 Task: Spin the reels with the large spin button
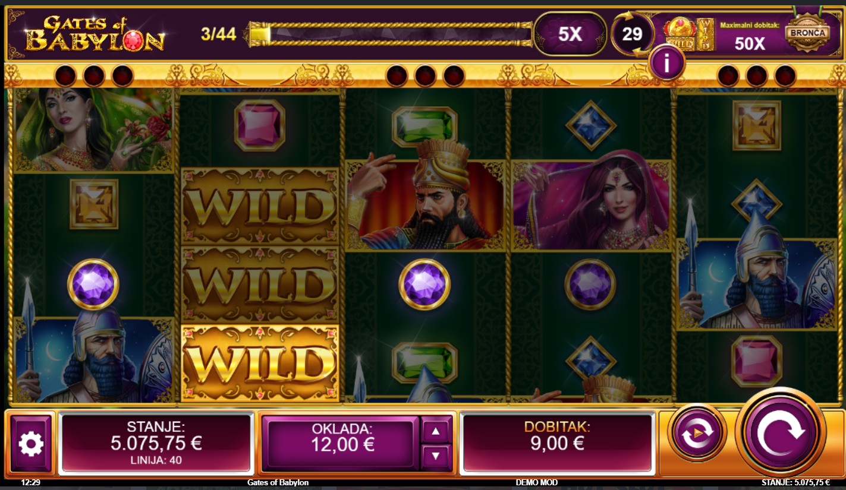click(x=781, y=432)
